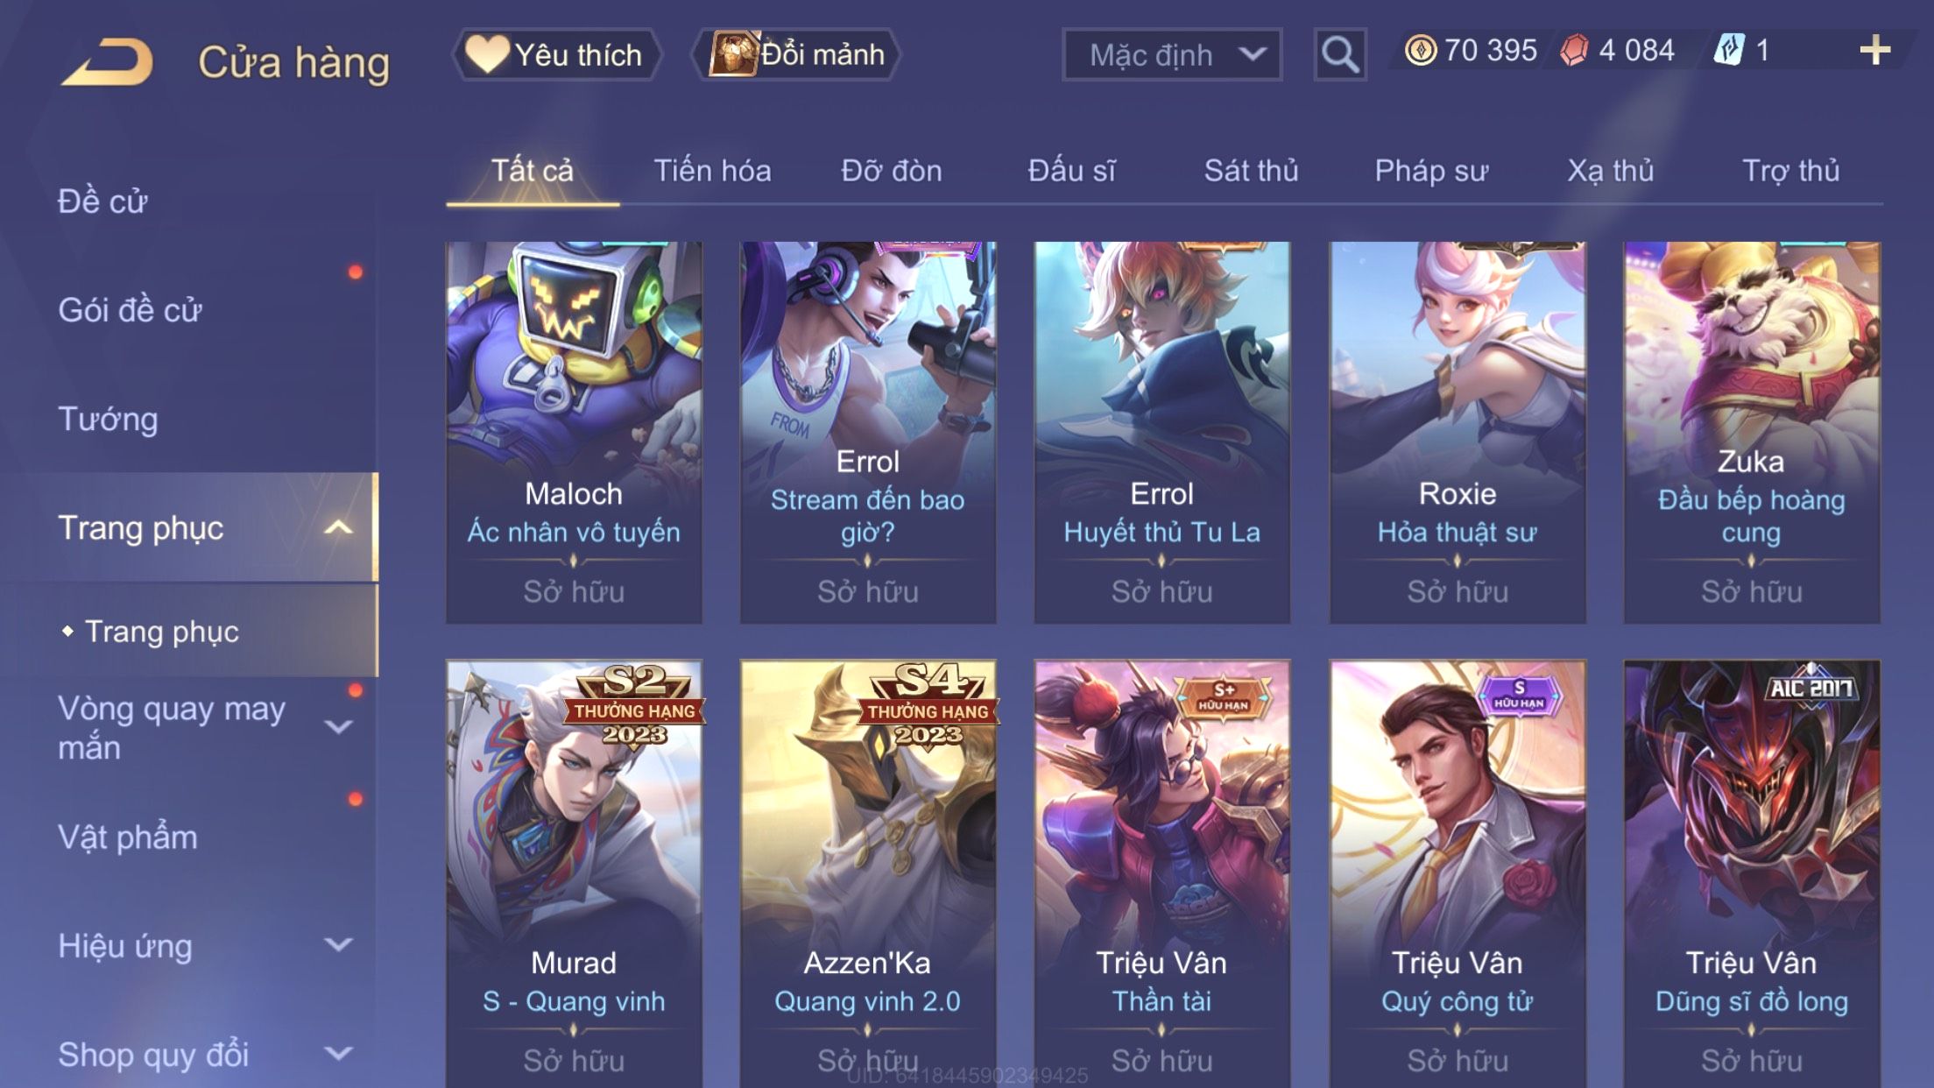The width and height of the screenshot is (1934, 1088).
Task: Expand the Vòng quay may mắn section
Action: [338, 727]
